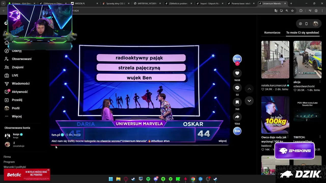Click zoom magnifier icon in address bar

[x=287, y=11]
